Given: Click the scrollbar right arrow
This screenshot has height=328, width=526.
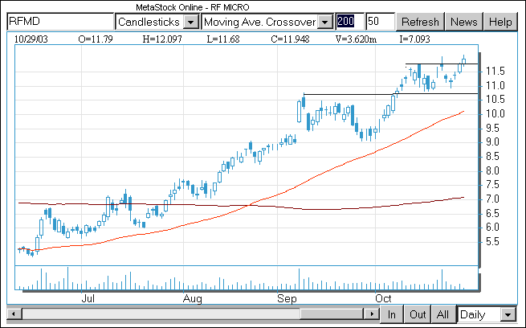Looking at the screenshot, I should [x=372, y=314].
